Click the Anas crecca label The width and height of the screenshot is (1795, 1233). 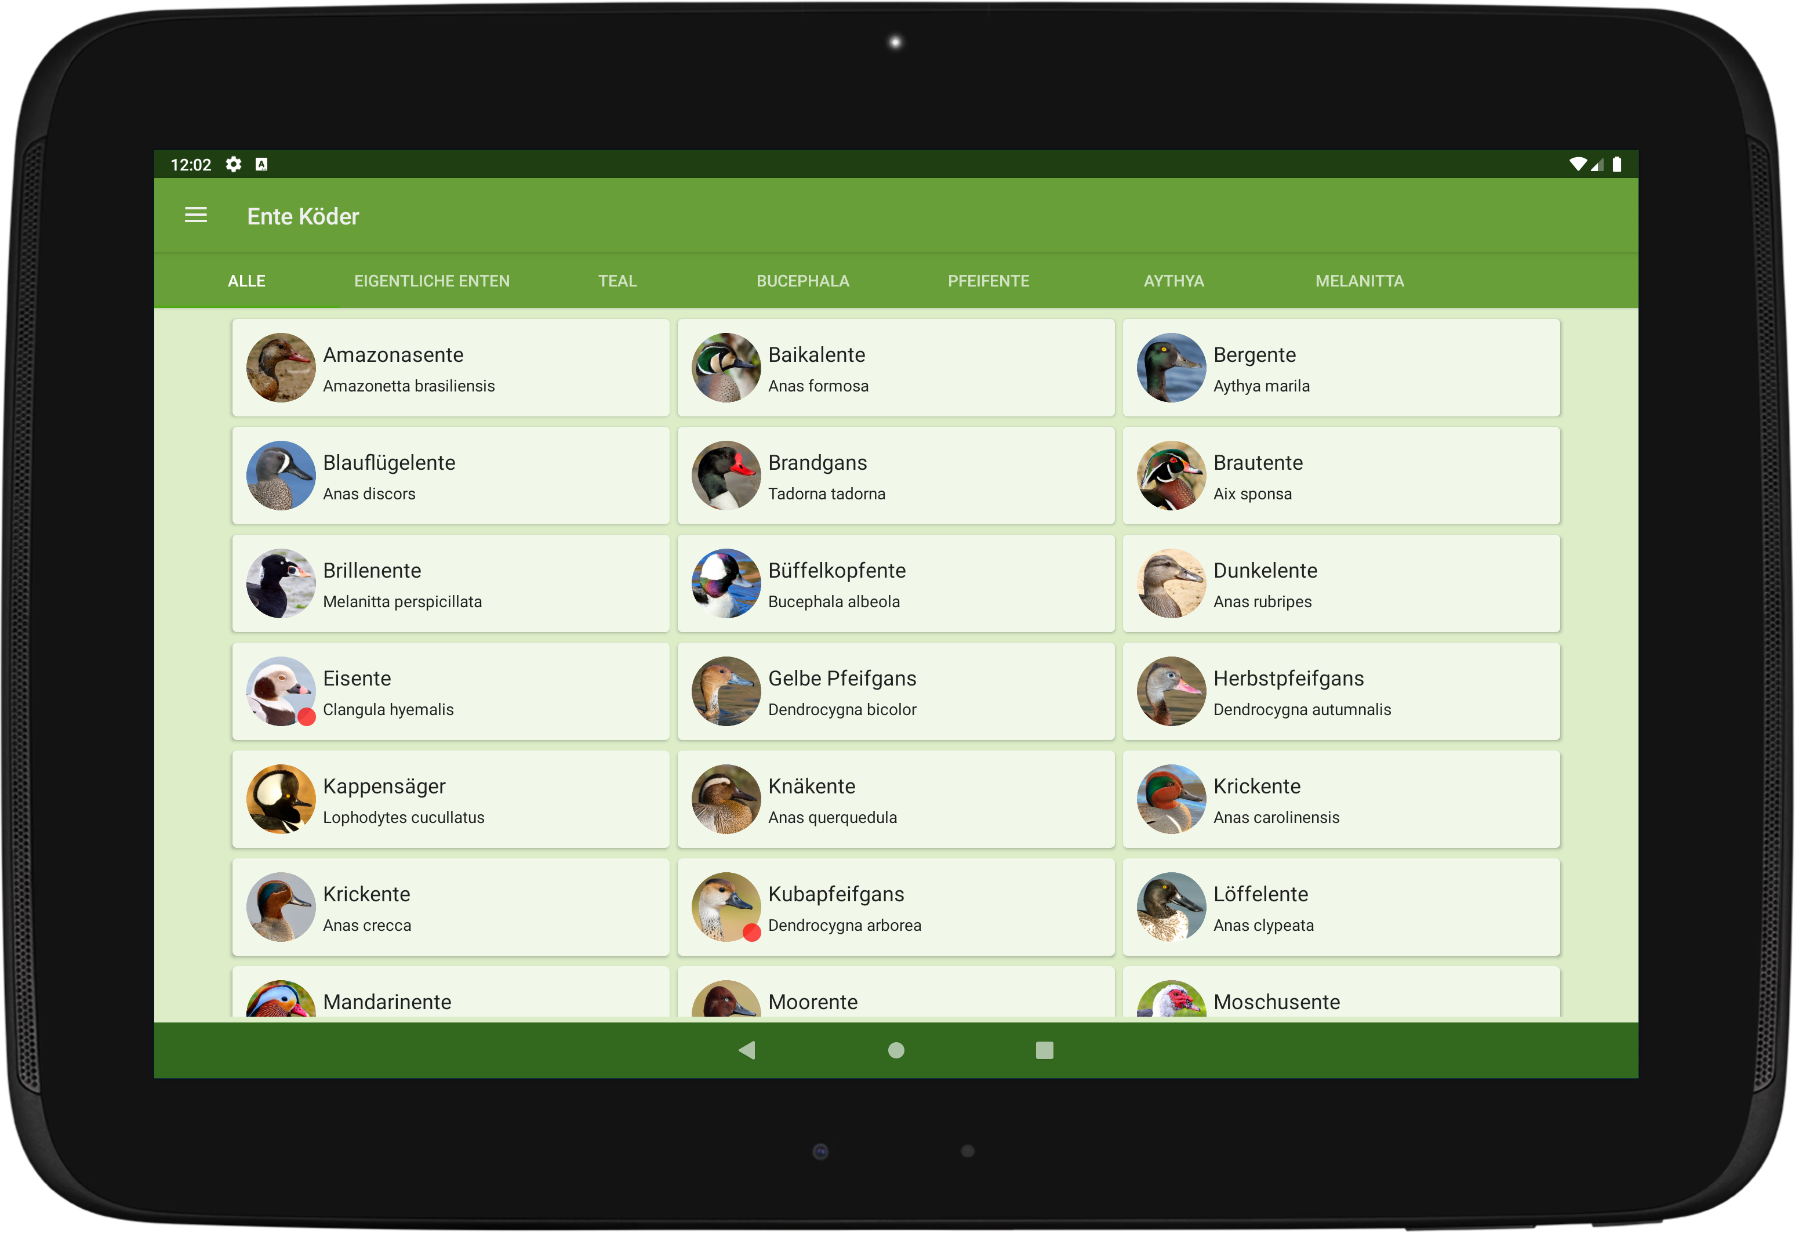pyautogui.click(x=367, y=926)
